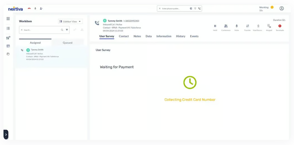
Task: Click the magnifier icon in workitem search
Action: point(62,30)
